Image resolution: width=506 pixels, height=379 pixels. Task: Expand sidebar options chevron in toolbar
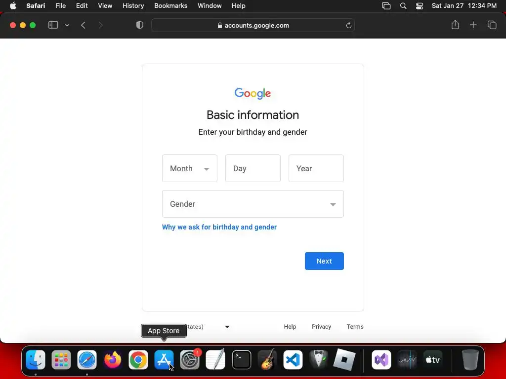point(67,25)
